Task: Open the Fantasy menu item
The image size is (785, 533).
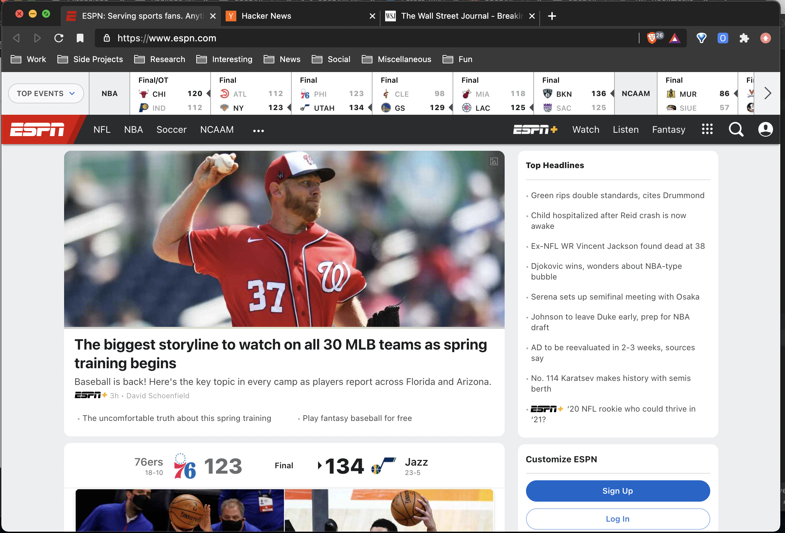Action: (x=669, y=130)
